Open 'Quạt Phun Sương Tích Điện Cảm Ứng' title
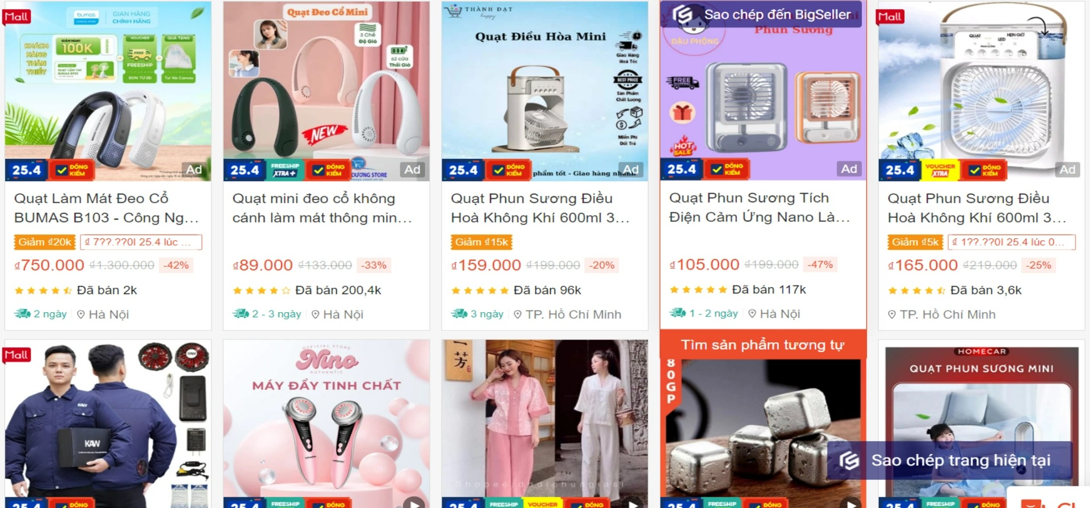 (759, 207)
